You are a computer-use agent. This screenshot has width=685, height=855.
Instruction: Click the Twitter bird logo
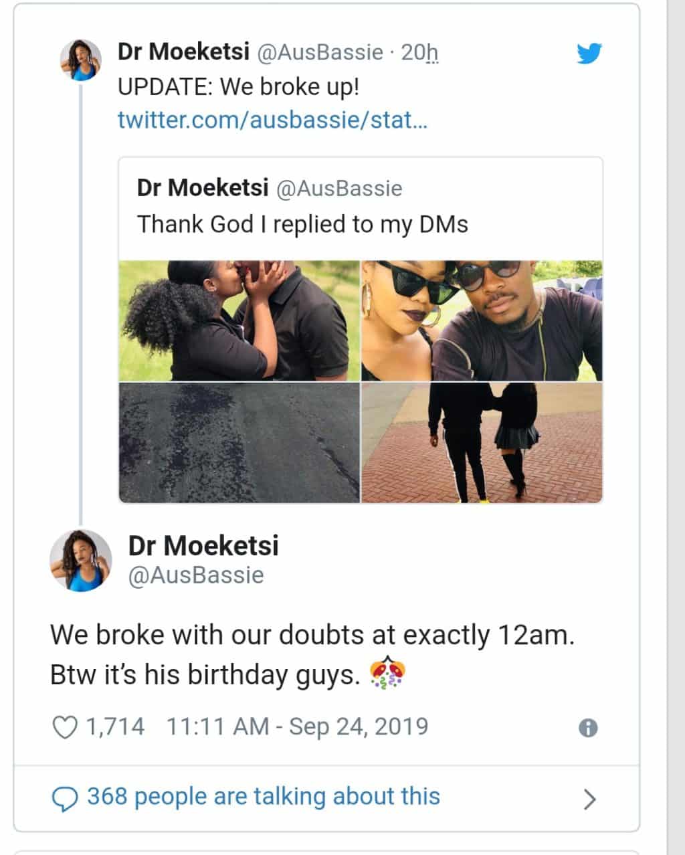point(589,54)
